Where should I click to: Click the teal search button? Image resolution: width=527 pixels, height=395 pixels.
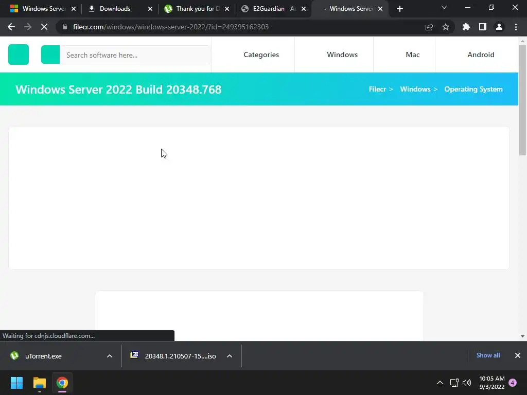[50, 55]
